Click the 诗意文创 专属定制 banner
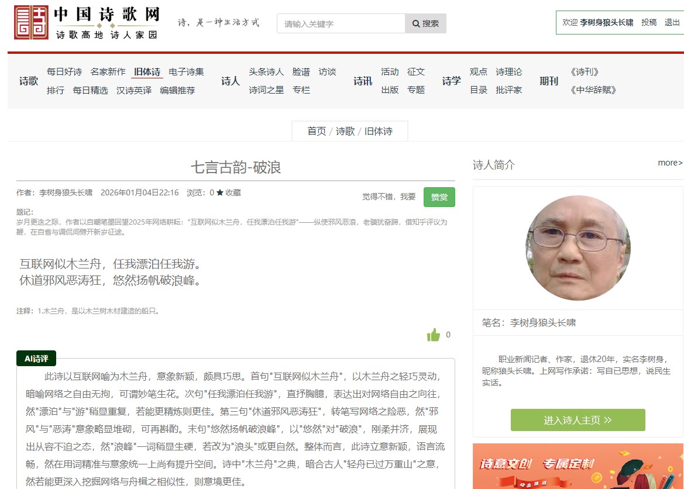This screenshot has height=489, width=684. point(578,466)
